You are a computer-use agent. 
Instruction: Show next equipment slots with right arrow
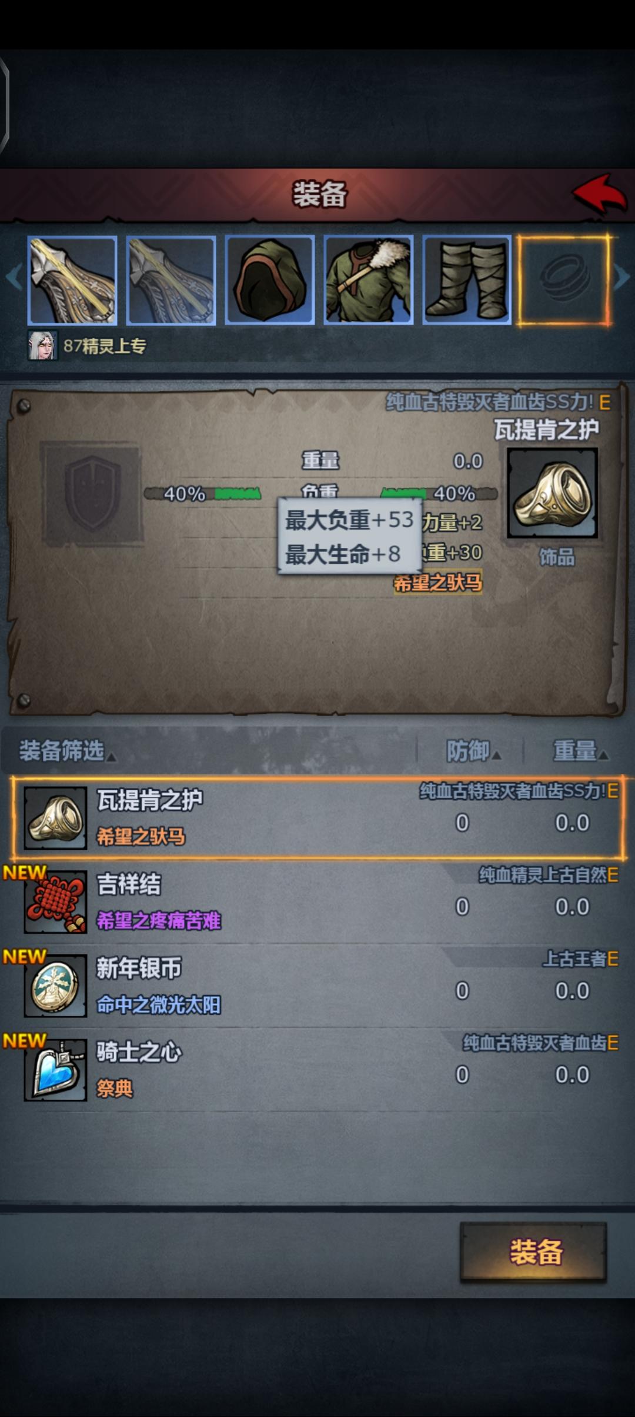622,278
